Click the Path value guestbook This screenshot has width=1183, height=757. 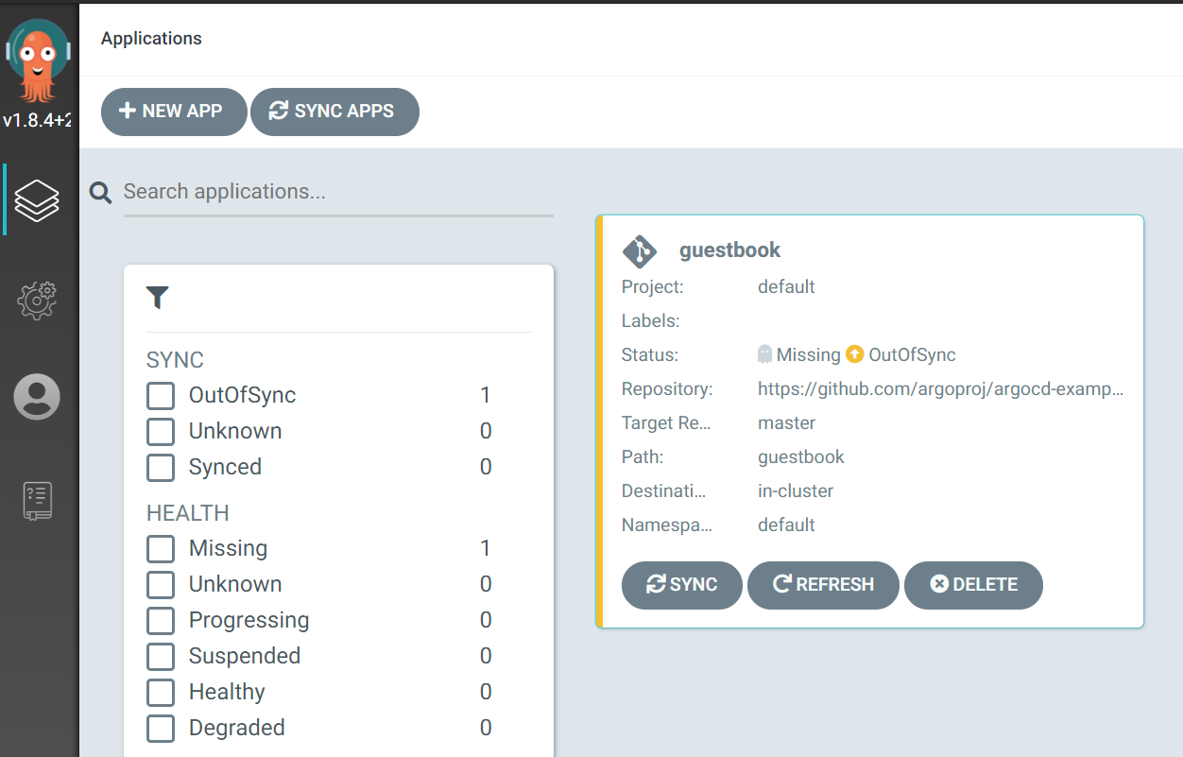click(x=801, y=457)
